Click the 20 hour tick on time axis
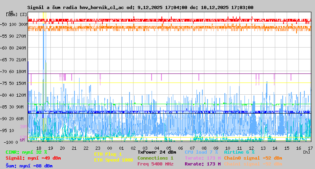This screenshot has width=315, height=169. coord(62,148)
